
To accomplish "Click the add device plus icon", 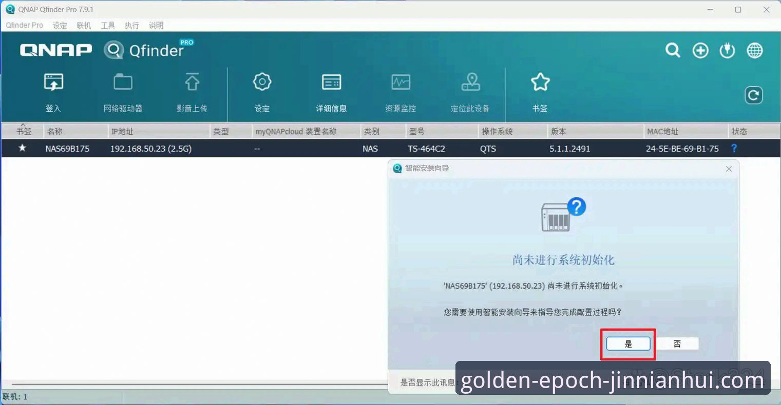I will point(700,50).
